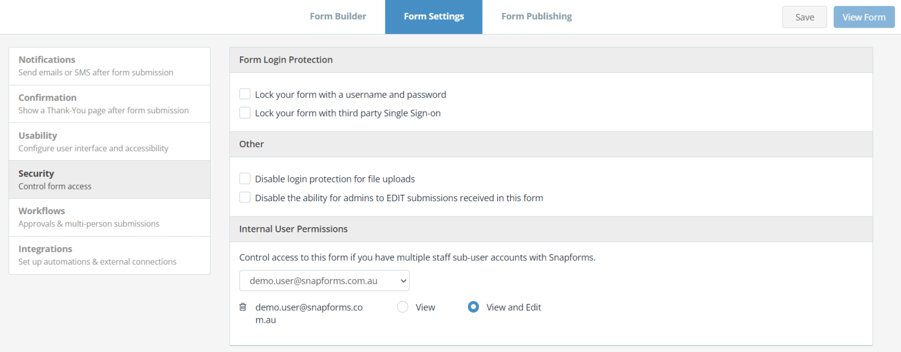Switch to the Form Publishing tab
Viewport: 901px width, 352px height.
click(x=536, y=16)
